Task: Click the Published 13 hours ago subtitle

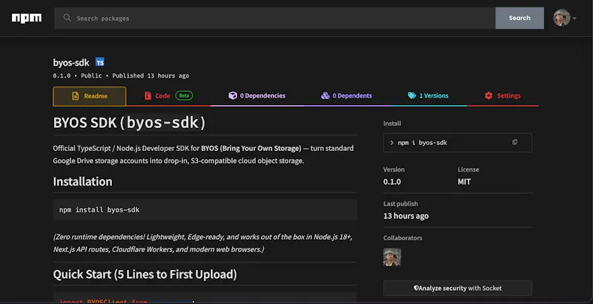Action: [150, 75]
